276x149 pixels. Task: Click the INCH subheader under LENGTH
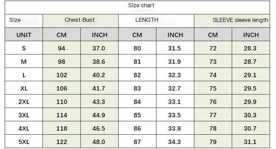(175, 35)
